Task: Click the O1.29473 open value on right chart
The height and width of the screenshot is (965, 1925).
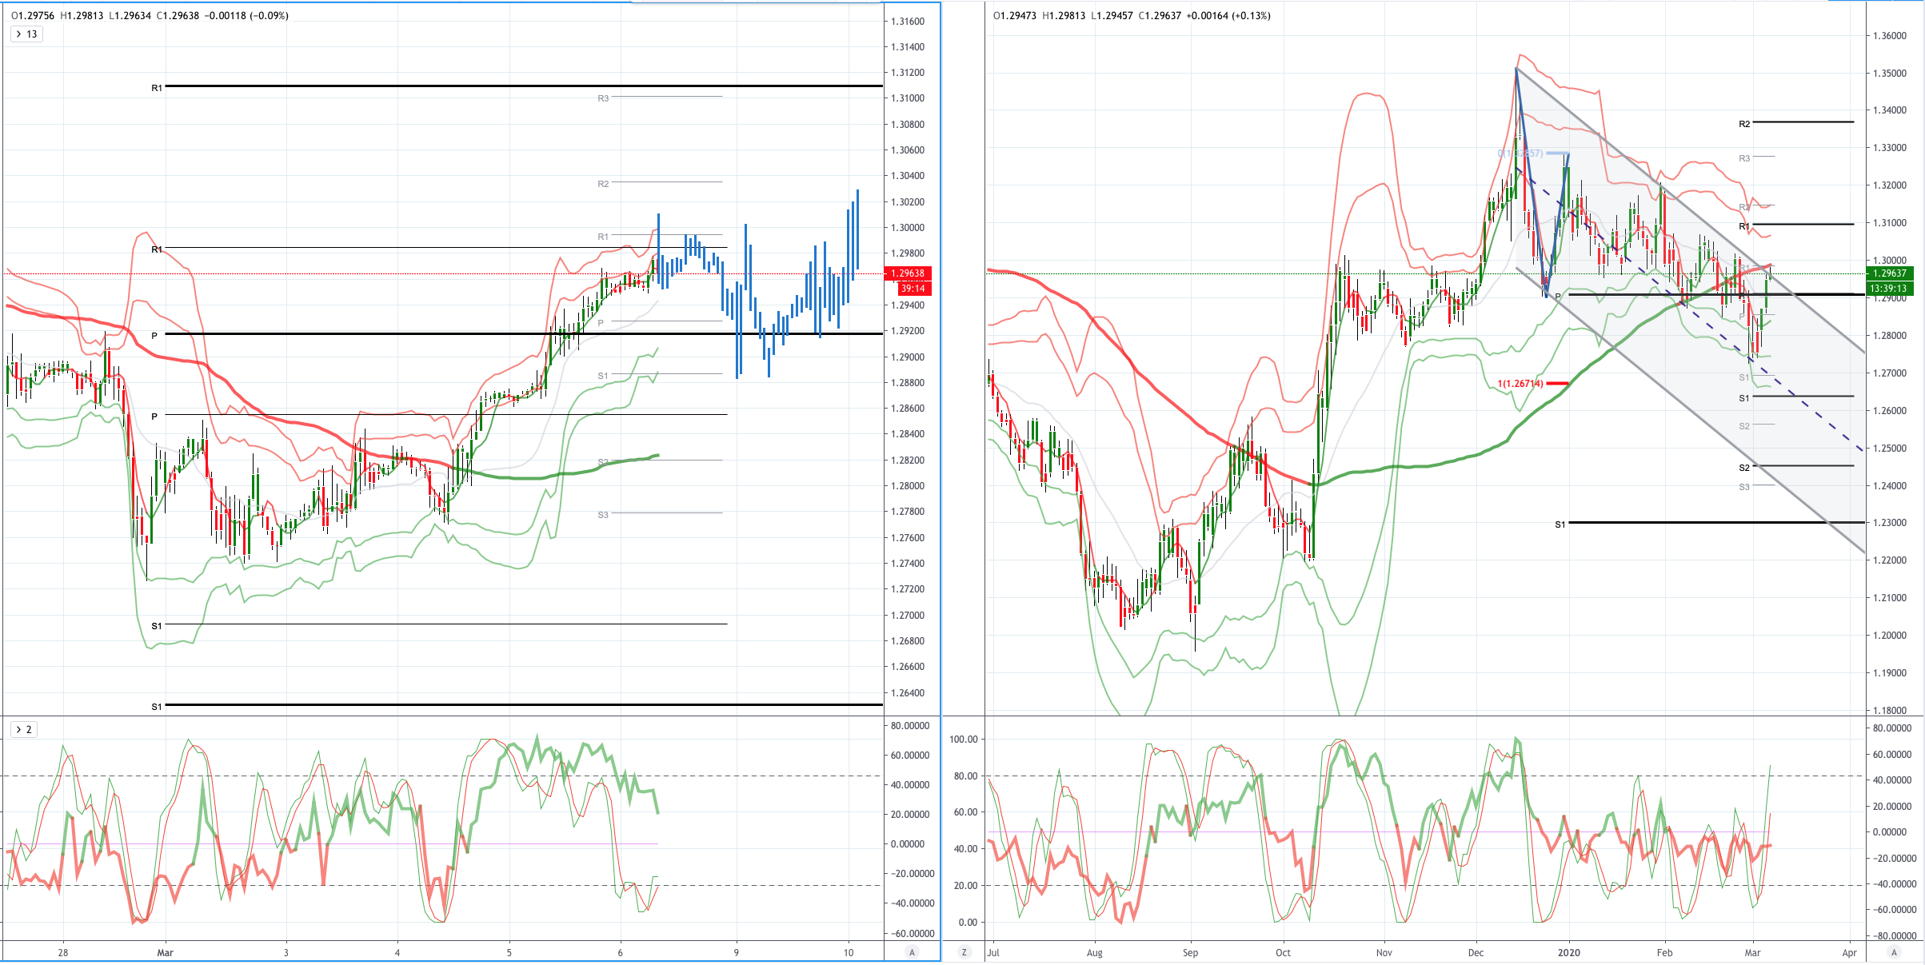Action: pos(1015,15)
